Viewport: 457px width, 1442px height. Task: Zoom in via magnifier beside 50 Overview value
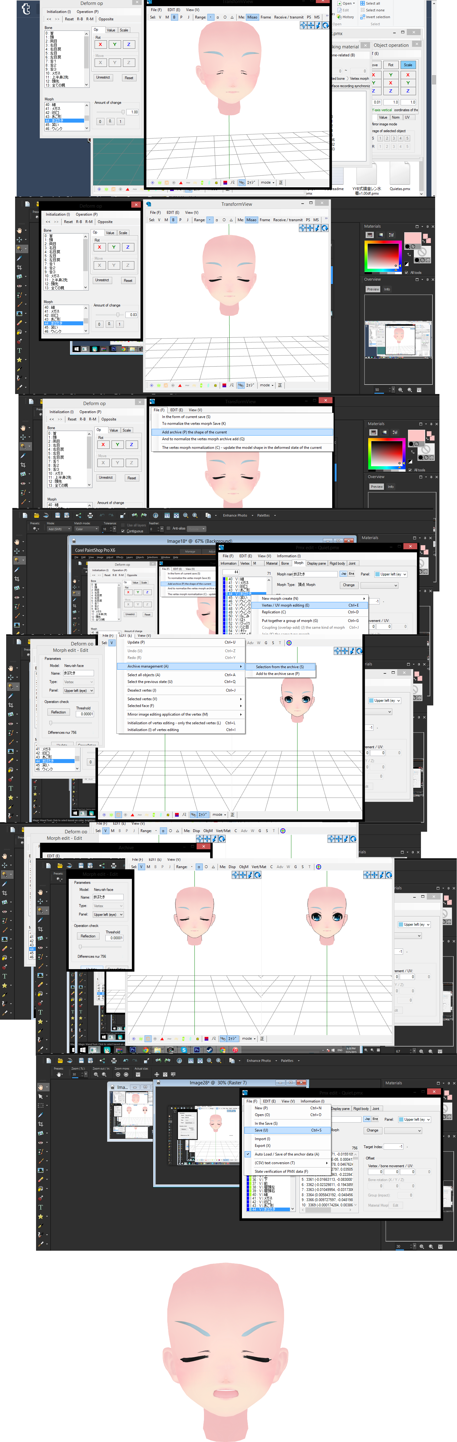(410, 390)
